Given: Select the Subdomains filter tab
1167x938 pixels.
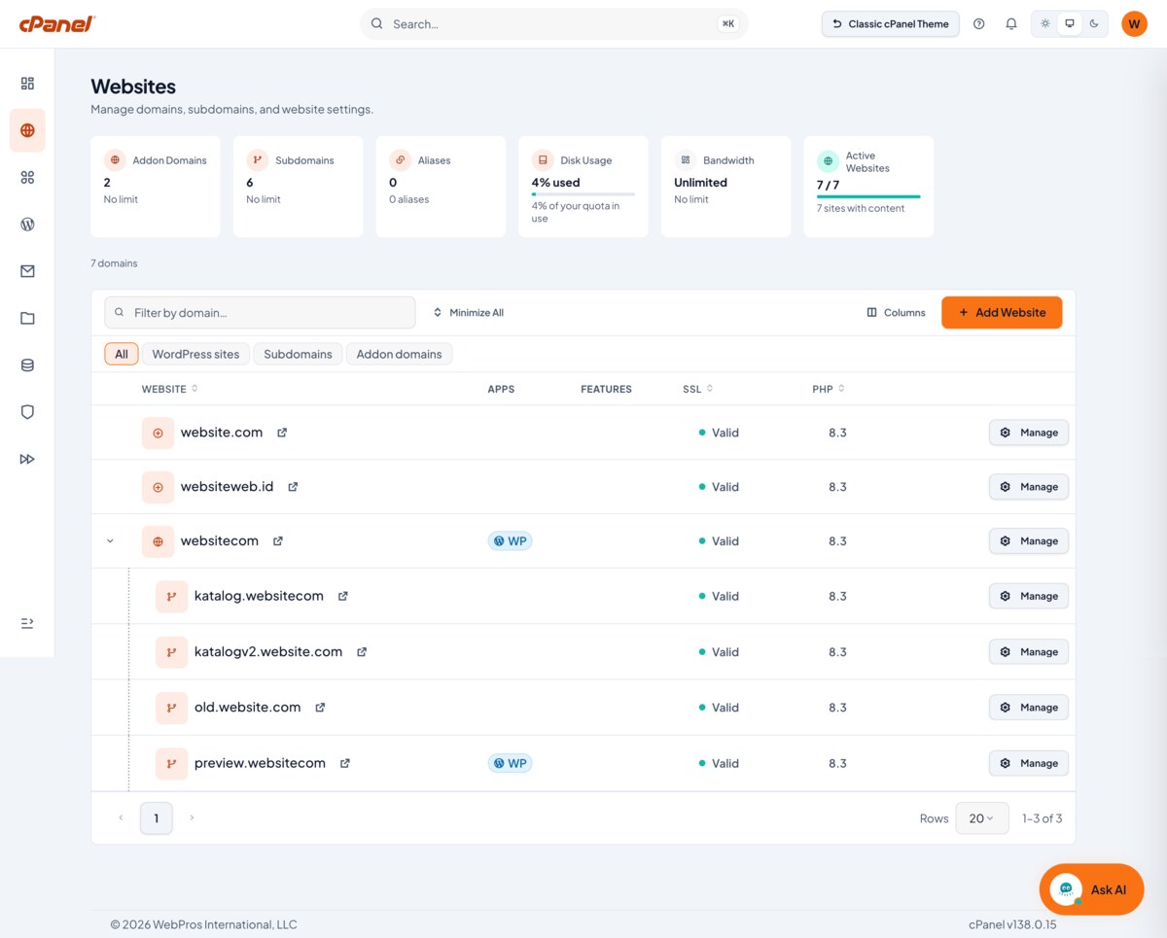Looking at the screenshot, I should click(298, 354).
